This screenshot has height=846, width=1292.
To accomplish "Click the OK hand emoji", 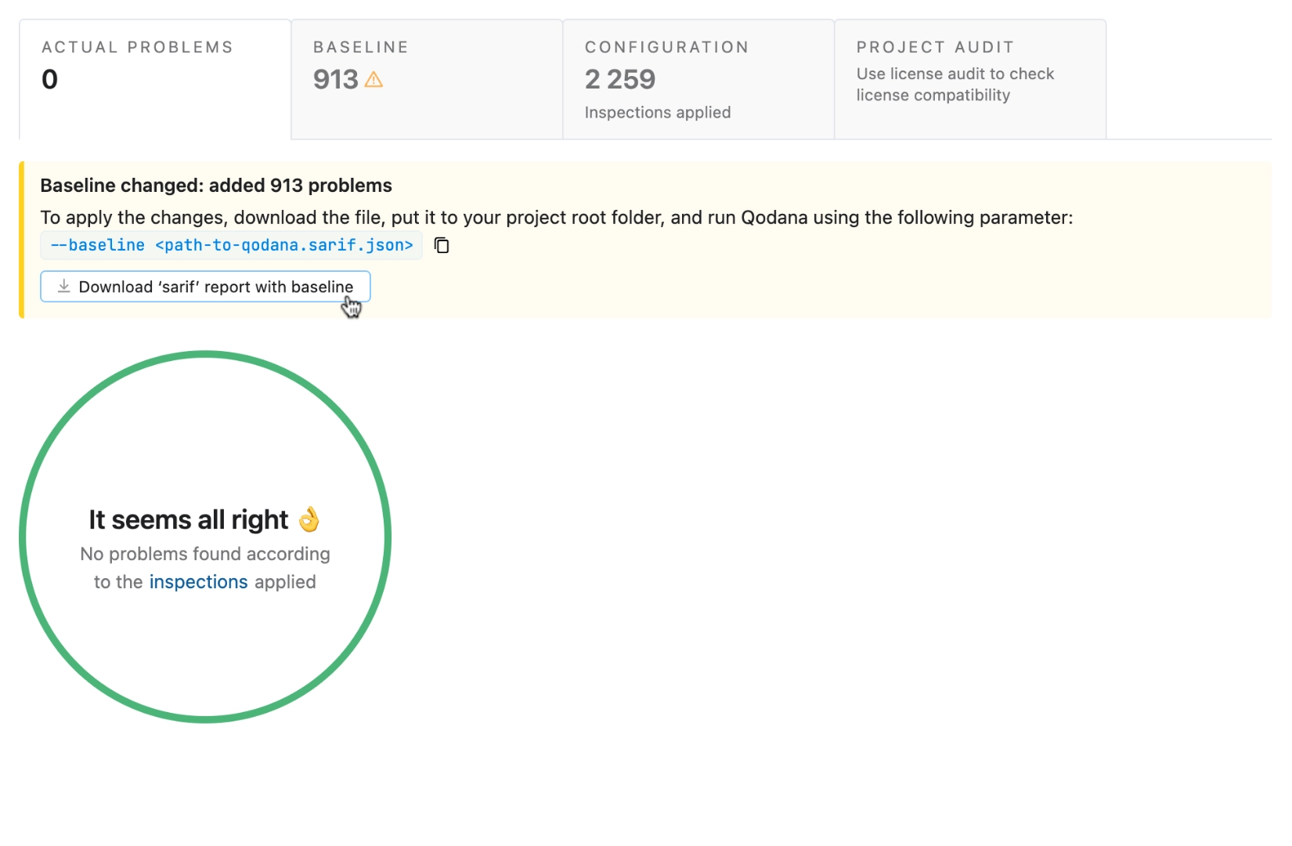I will (309, 519).
